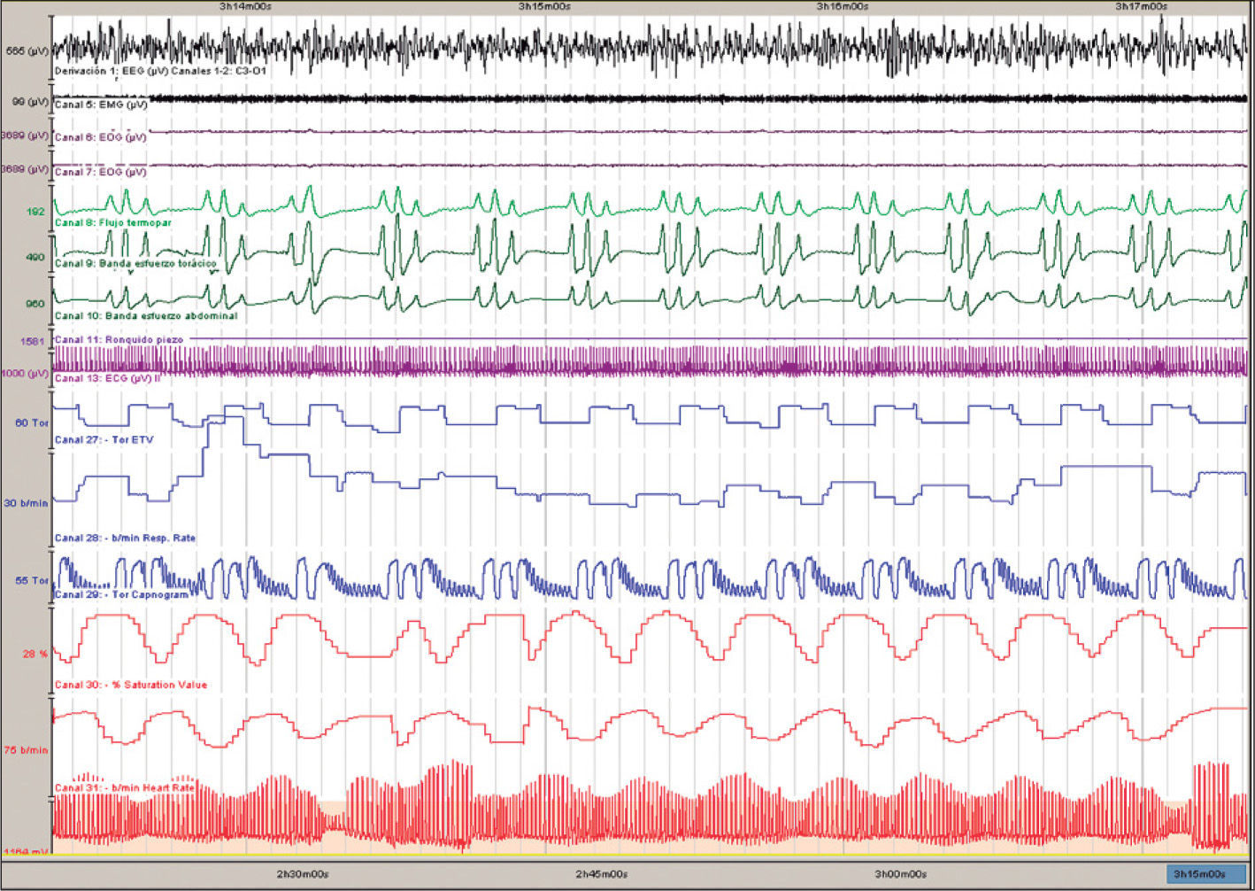
Task: Click the 3h17m00s marker on top ruler
Action: pyautogui.click(x=1141, y=6)
